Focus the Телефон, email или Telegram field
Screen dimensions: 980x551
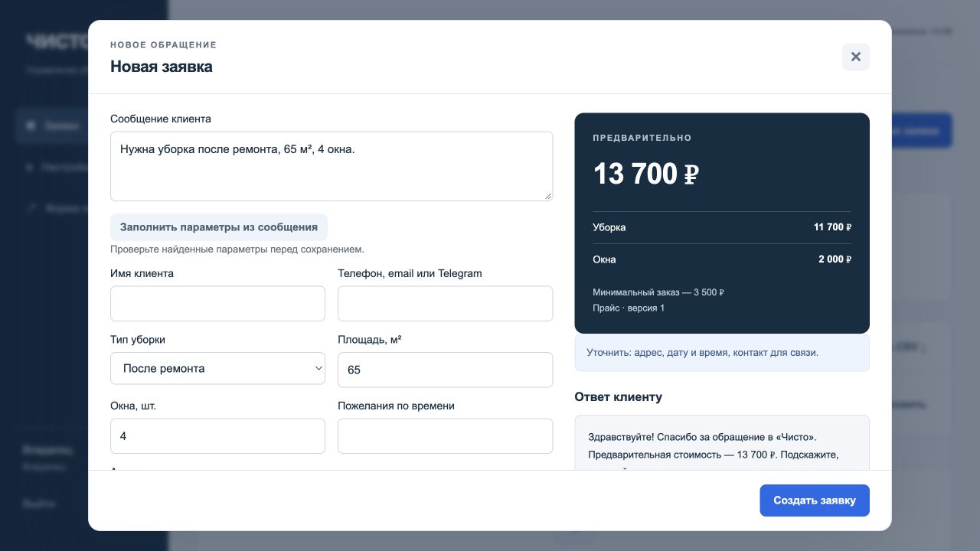(445, 304)
